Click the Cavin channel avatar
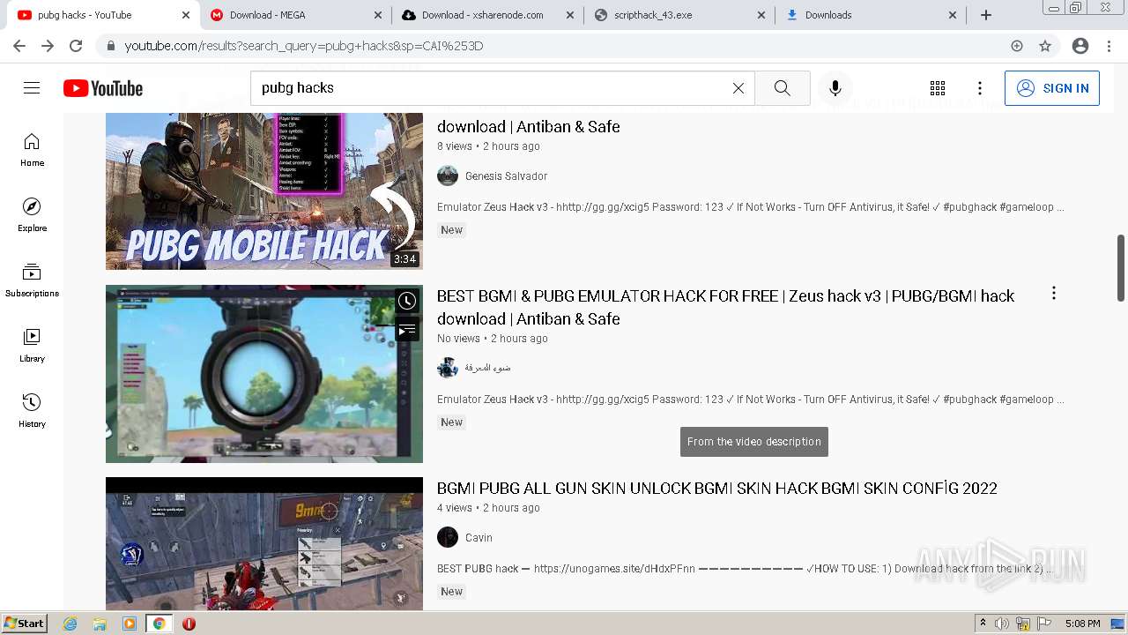The image size is (1128, 635). 448,537
